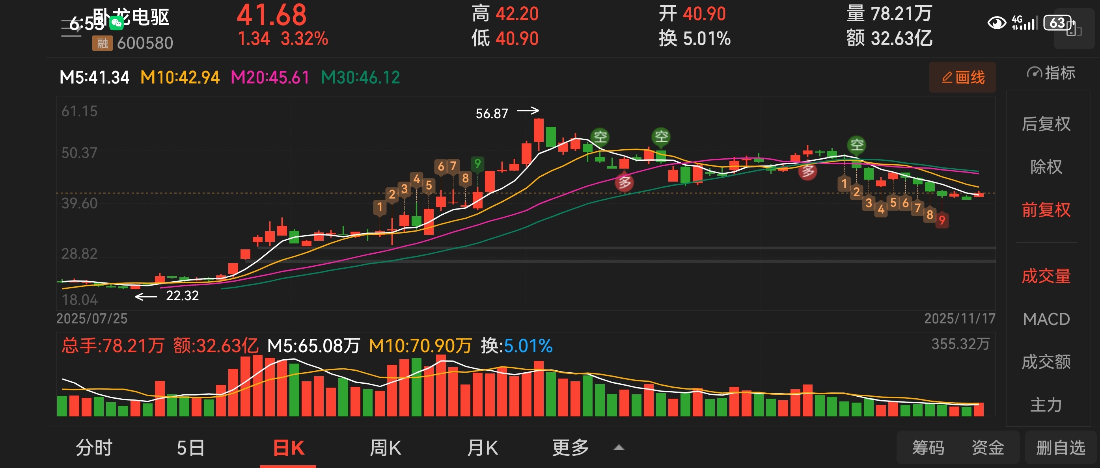Image resolution: width=1100 pixels, height=468 pixels.
Task: Tap the red 9 sequence marker
Action: [942, 221]
